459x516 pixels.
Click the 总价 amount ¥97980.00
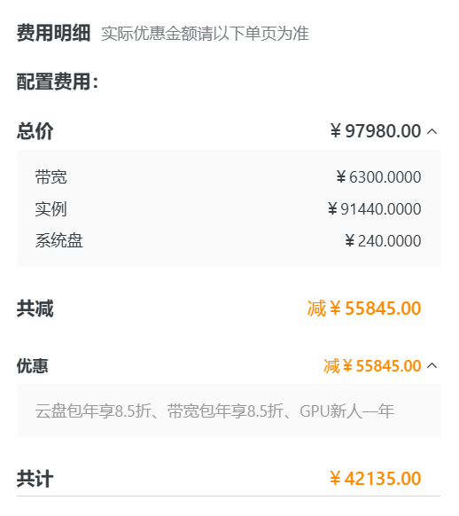(x=376, y=131)
